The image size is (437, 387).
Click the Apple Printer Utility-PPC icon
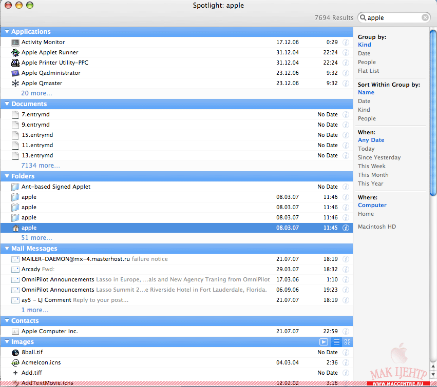15,63
